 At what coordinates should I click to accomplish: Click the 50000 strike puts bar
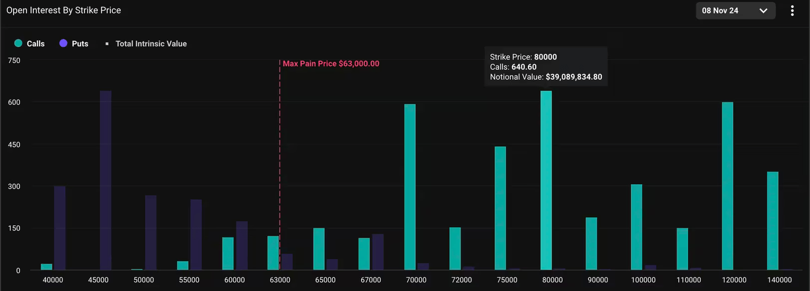click(x=151, y=233)
